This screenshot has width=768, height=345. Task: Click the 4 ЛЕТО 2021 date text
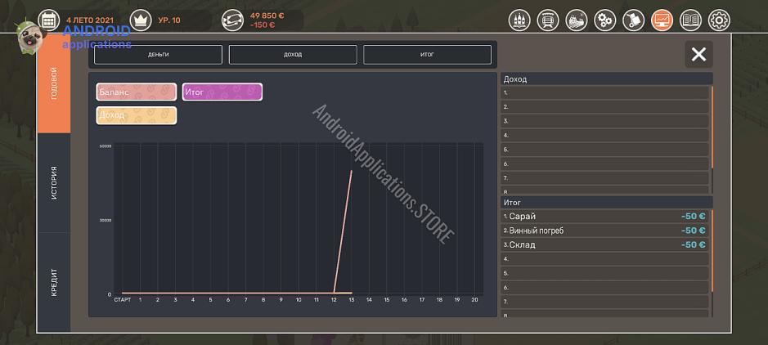(90, 20)
